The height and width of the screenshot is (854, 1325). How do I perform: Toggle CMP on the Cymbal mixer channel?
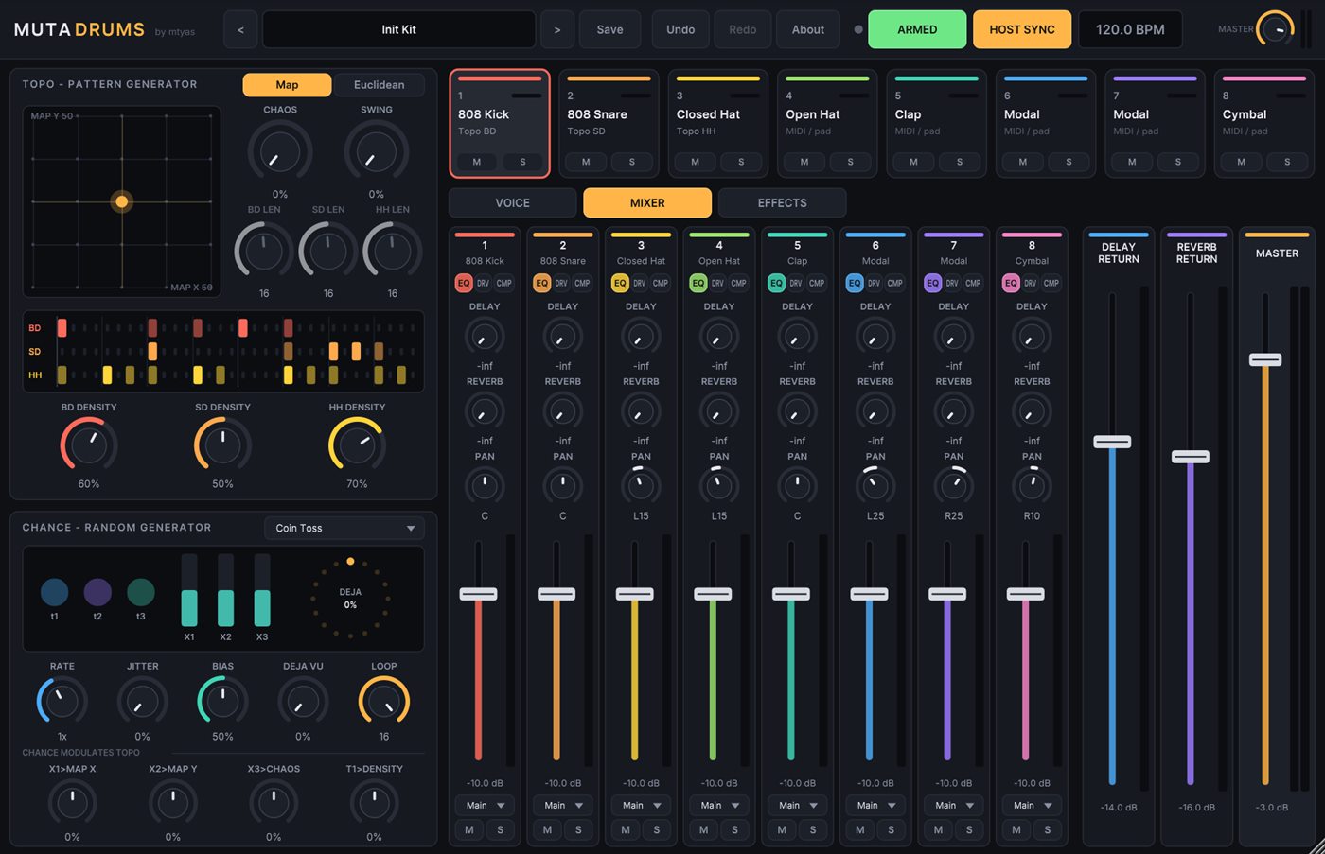tap(1051, 283)
